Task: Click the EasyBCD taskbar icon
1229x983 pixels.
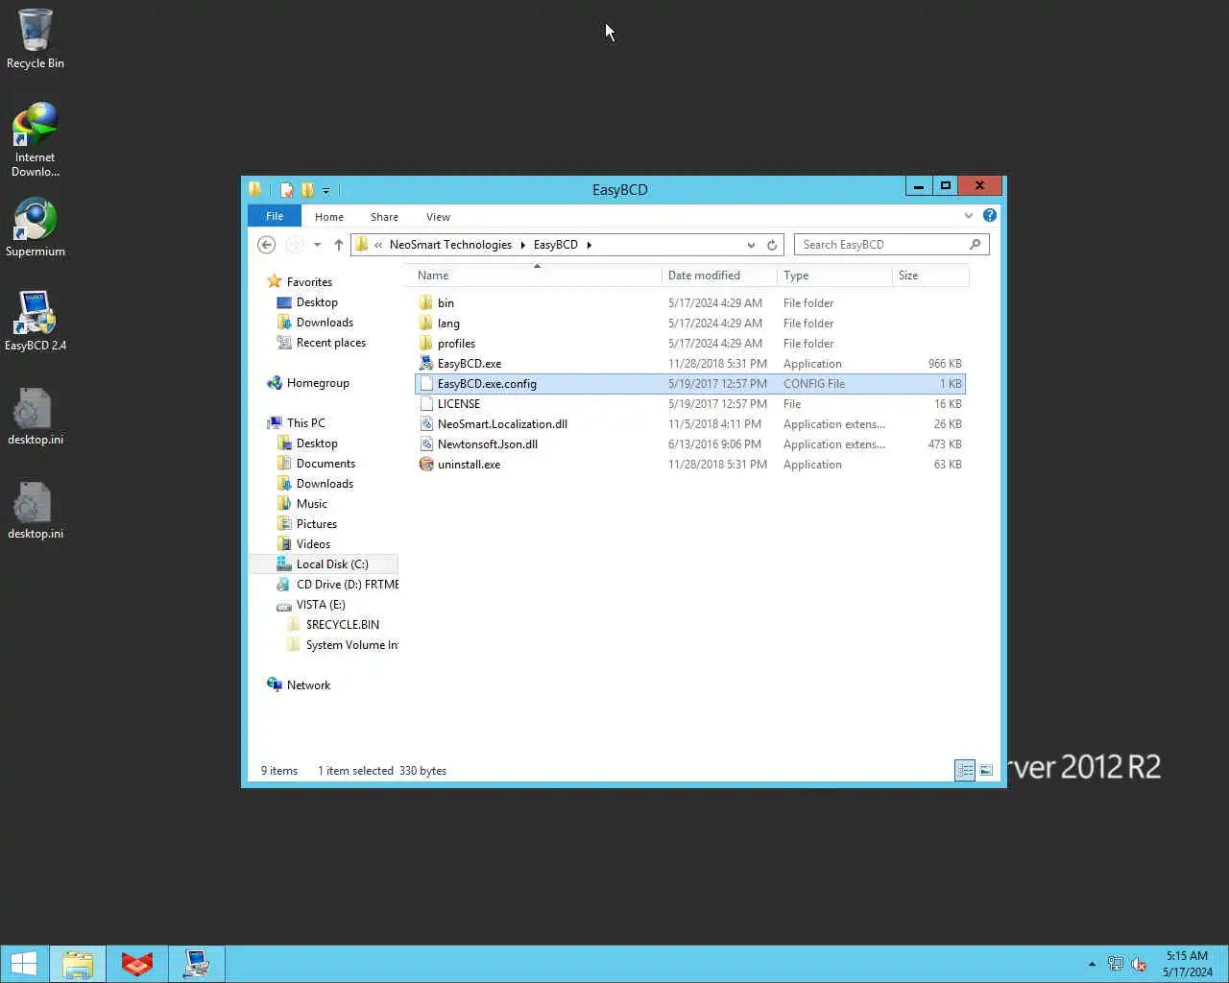Action: point(197,964)
